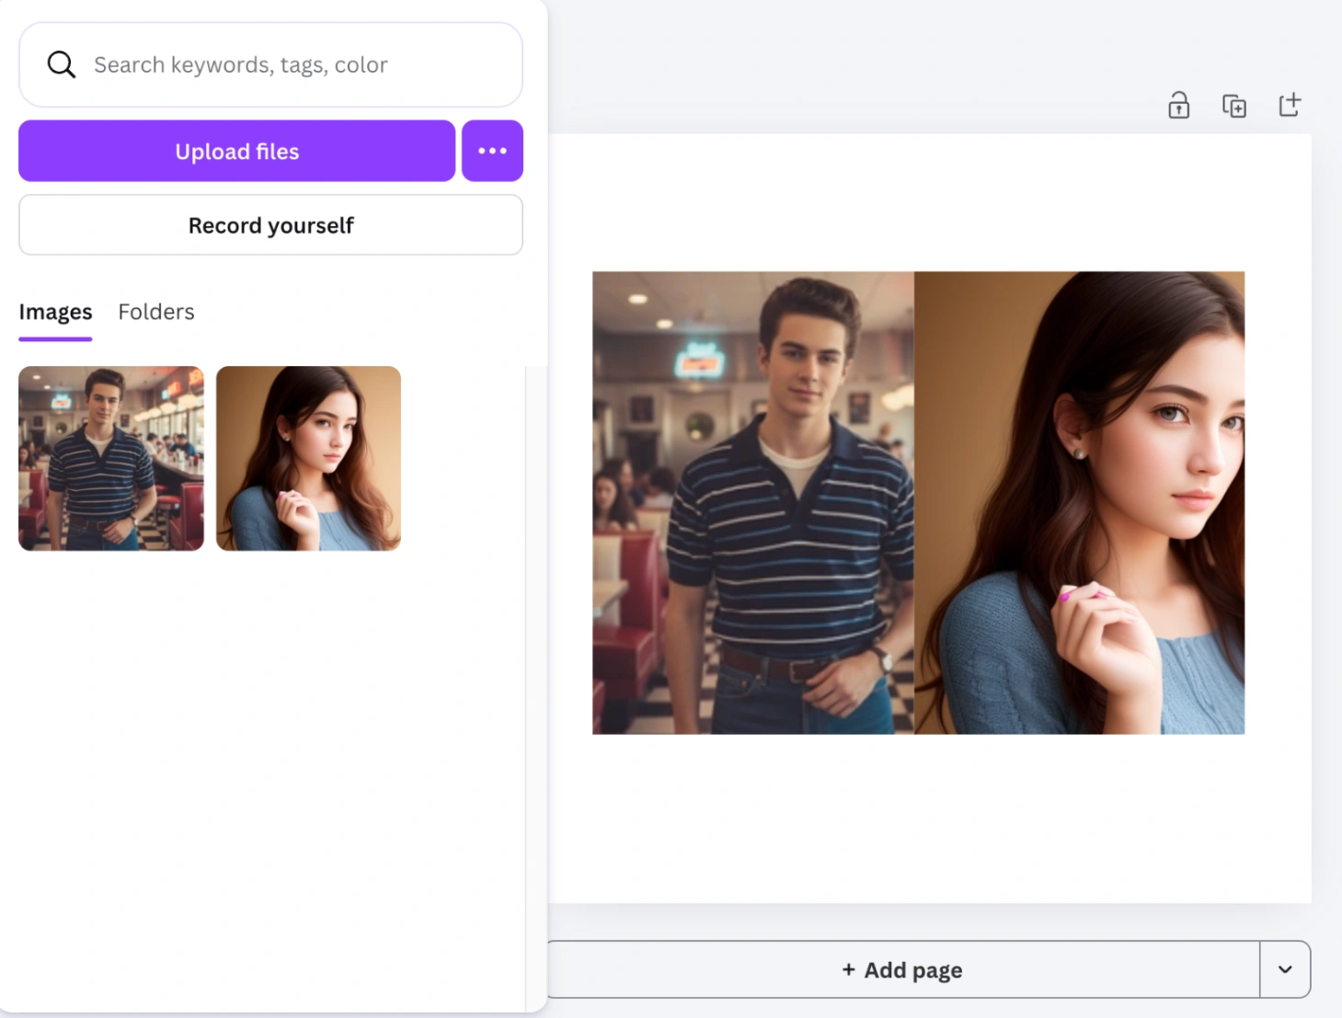1342x1018 pixels.
Task: Select the woman portrait thumbnail in uploads
Action: 308,458
